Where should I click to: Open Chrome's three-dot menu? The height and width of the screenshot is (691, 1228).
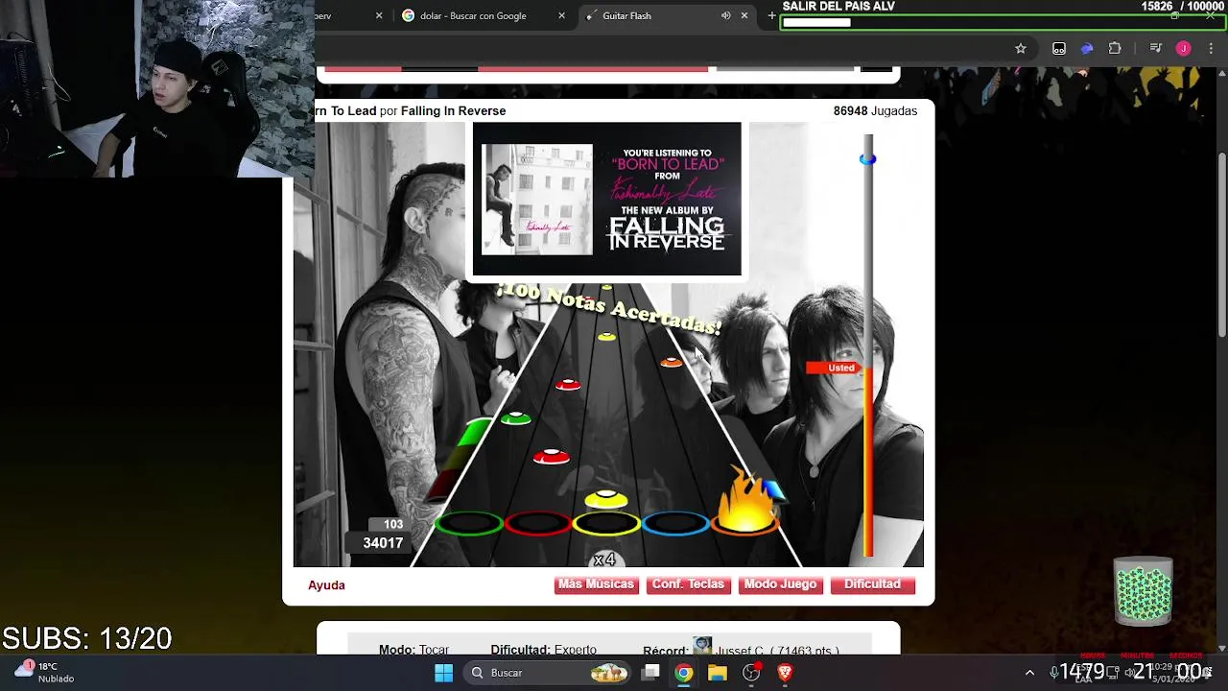click(x=1211, y=48)
